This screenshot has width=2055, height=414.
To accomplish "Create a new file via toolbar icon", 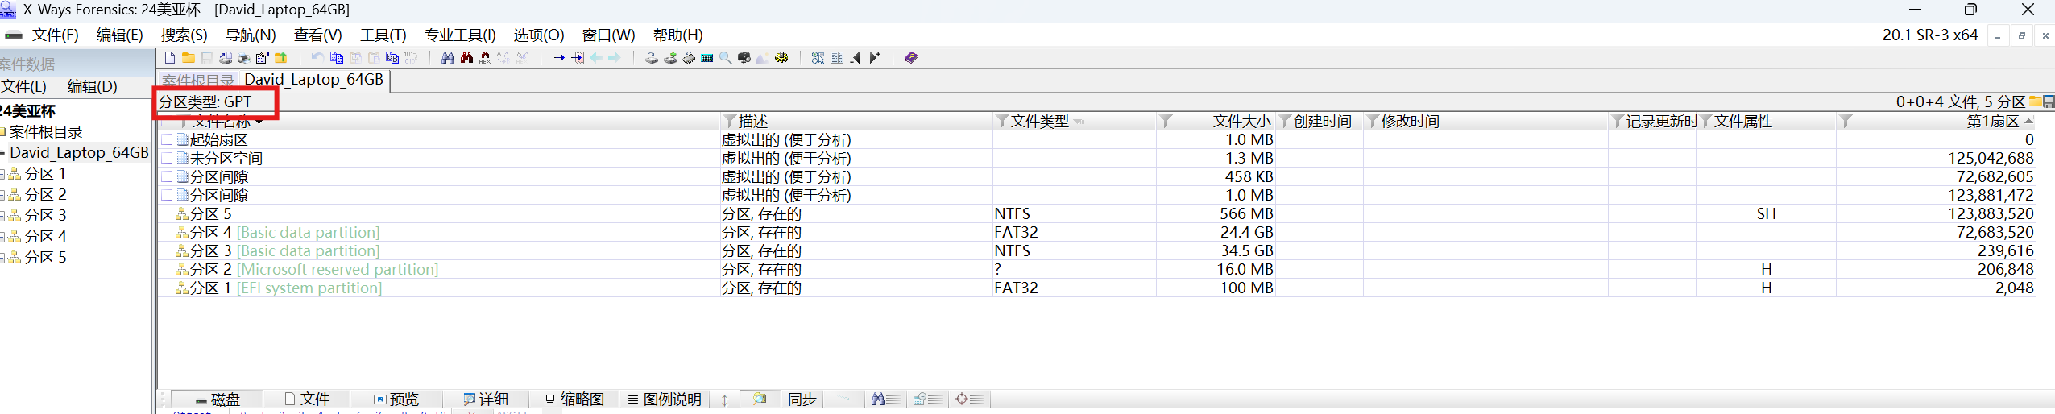I will coord(170,57).
